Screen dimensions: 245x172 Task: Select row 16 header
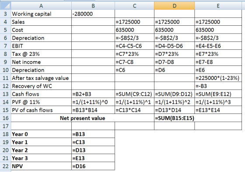tap(5, 118)
